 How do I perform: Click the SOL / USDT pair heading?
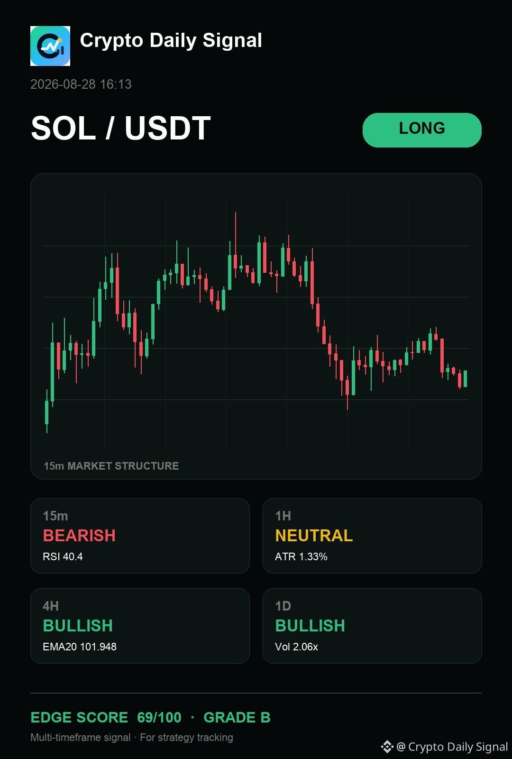tap(121, 128)
